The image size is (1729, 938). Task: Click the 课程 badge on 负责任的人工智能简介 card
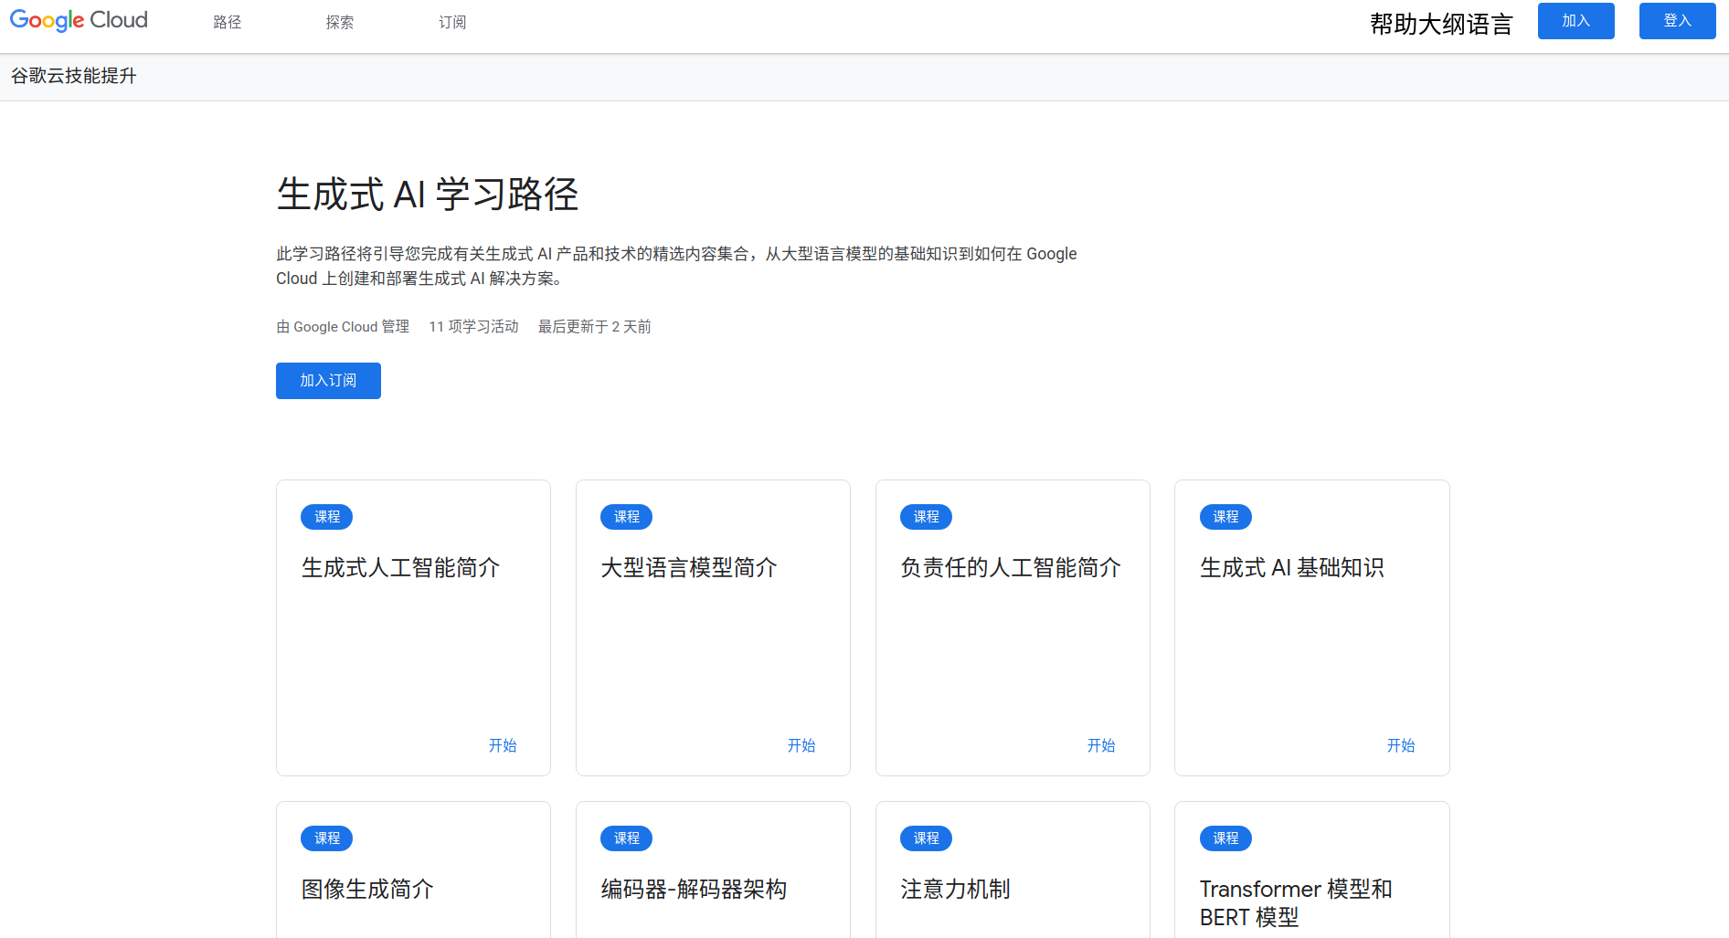927,517
